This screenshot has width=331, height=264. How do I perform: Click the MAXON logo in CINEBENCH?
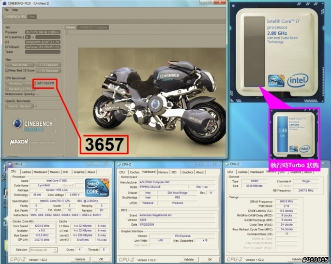click(x=19, y=142)
